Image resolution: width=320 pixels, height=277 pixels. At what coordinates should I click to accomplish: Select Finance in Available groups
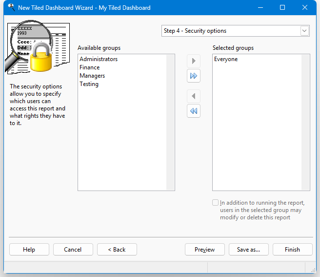(90, 67)
